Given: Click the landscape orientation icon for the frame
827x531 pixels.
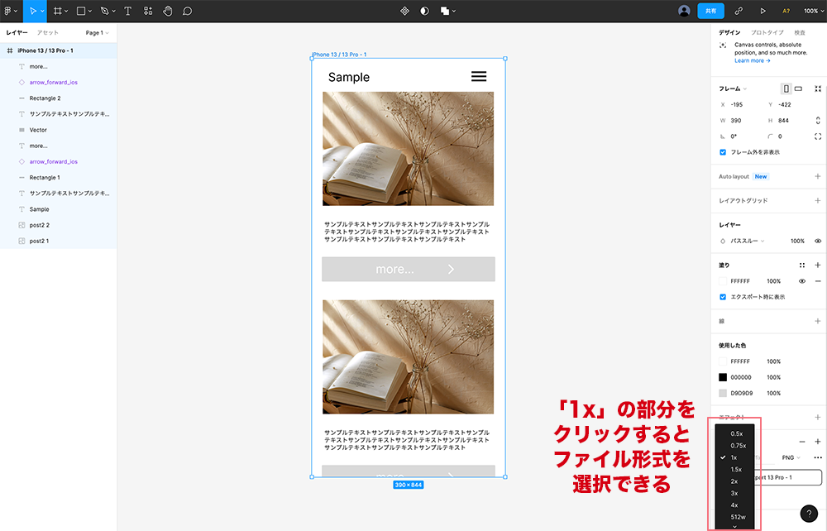Looking at the screenshot, I should 798,88.
